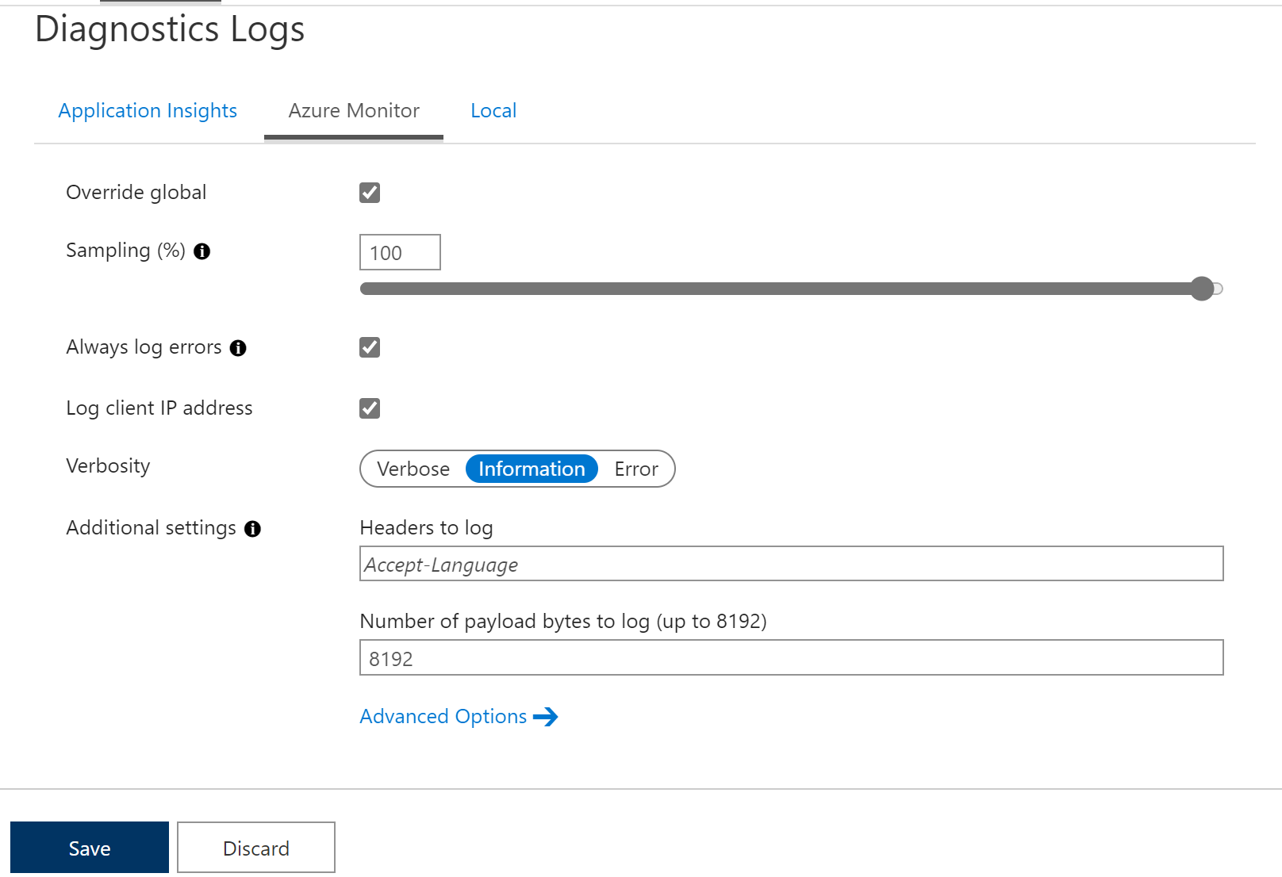The width and height of the screenshot is (1282, 877).
Task: Open the Advanced Options link
Action: [x=443, y=717]
